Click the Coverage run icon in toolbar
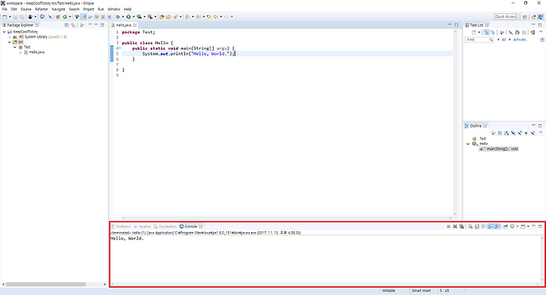This screenshot has height=295, width=546. [139, 17]
